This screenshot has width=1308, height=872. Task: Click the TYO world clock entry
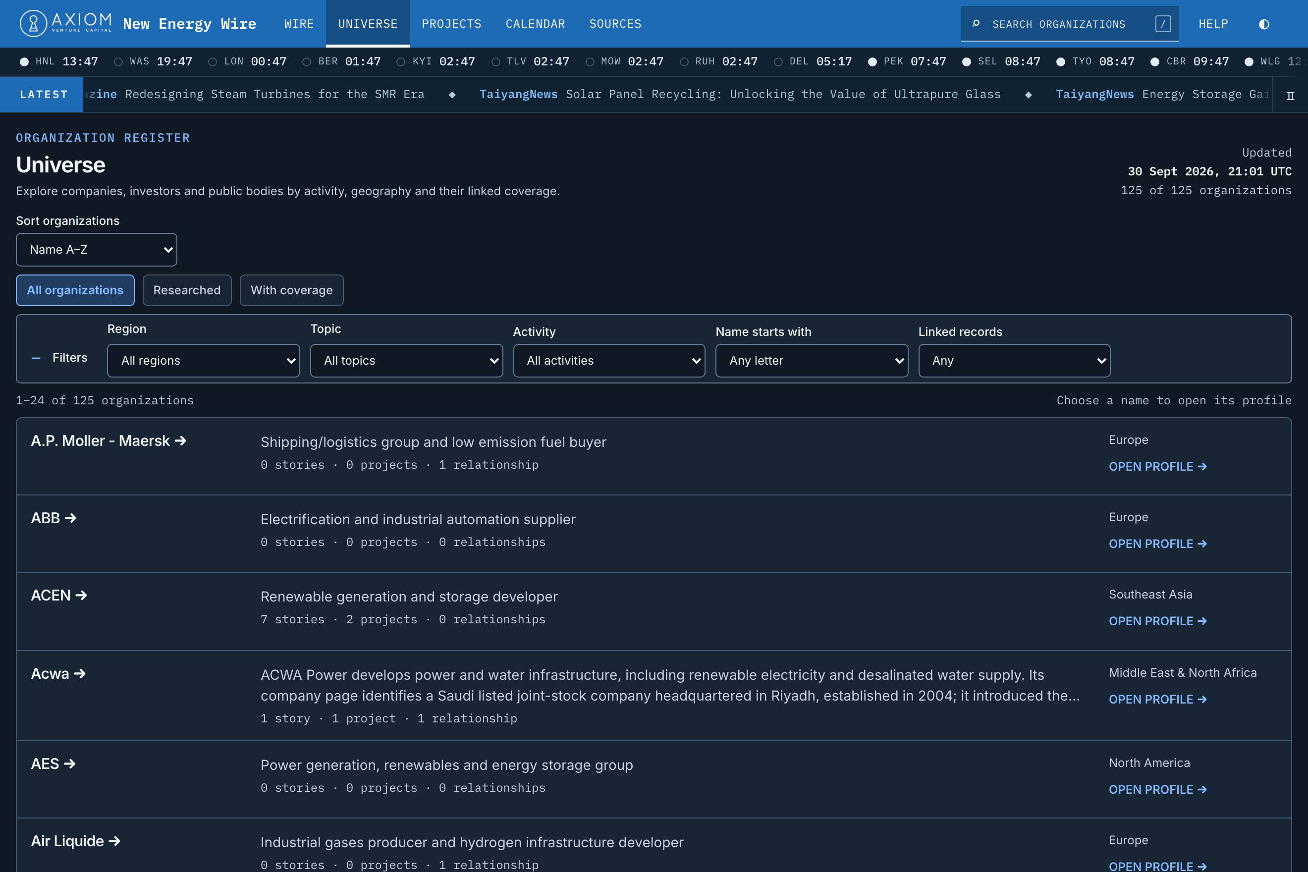coord(1095,61)
